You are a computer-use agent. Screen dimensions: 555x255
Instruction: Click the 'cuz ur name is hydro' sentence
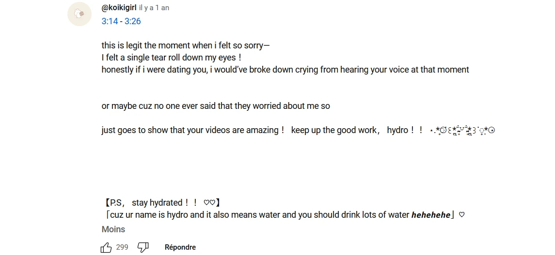click(x=256, y=215)
